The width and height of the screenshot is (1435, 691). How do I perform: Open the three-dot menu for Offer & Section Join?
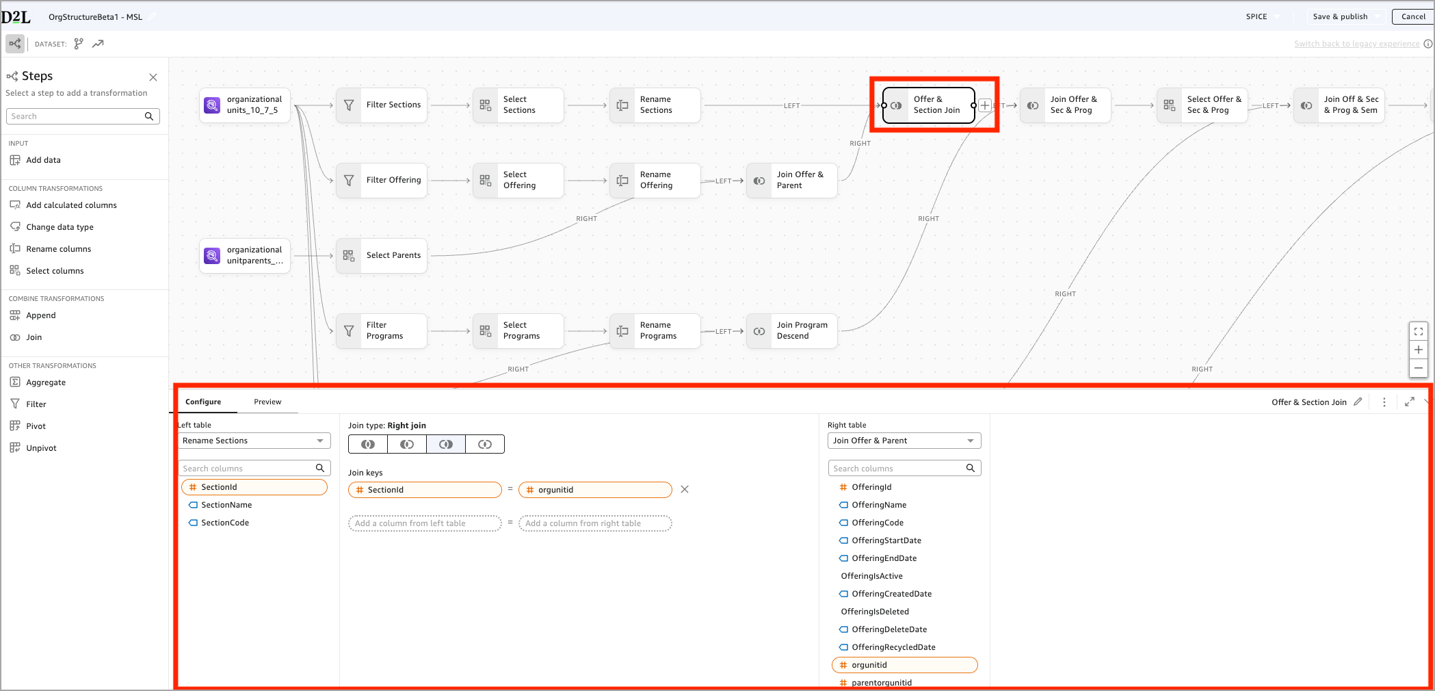[1384, 402]
